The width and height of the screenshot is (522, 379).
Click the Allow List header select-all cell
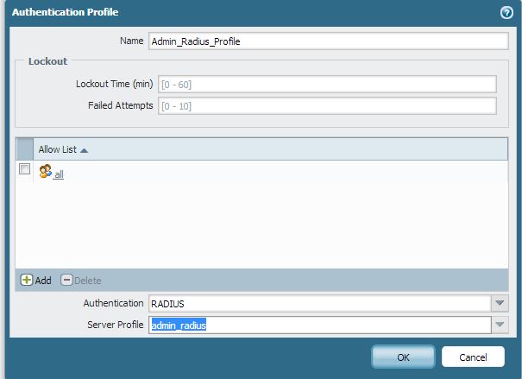pos(25,149)
